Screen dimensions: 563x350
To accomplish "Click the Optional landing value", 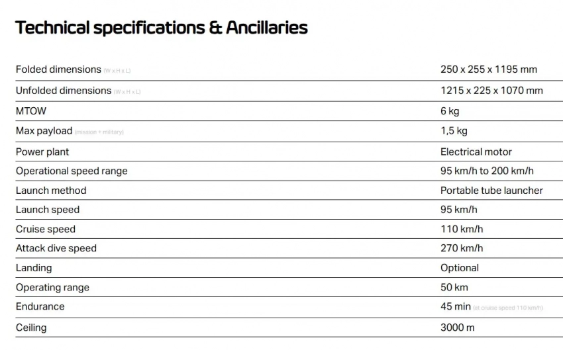I will (460, 268).
